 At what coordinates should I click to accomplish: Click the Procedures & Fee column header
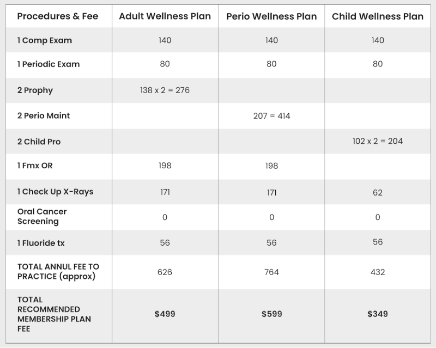58,16
